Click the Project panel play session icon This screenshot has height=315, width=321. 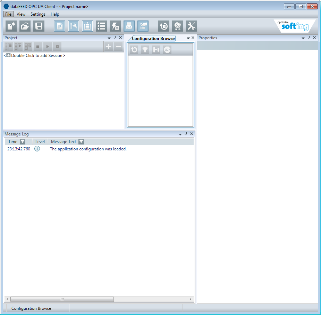[x=48, y=47]
